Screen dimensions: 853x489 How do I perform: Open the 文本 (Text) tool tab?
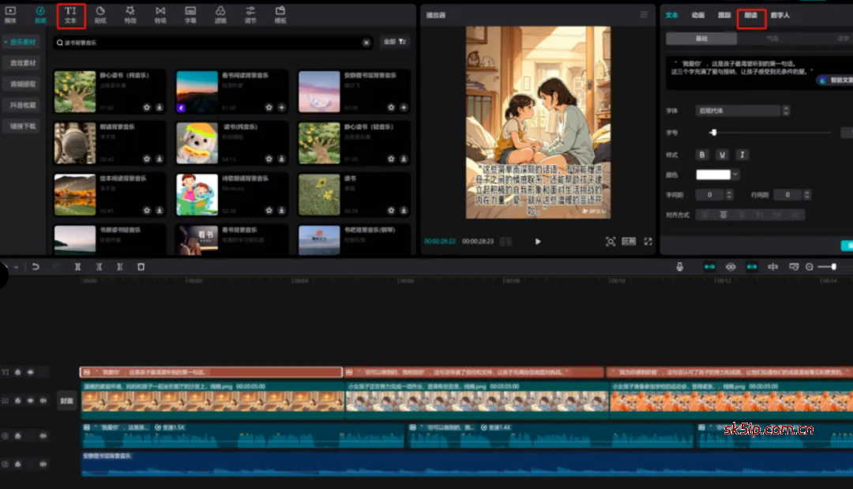click(x=71, y=14)
